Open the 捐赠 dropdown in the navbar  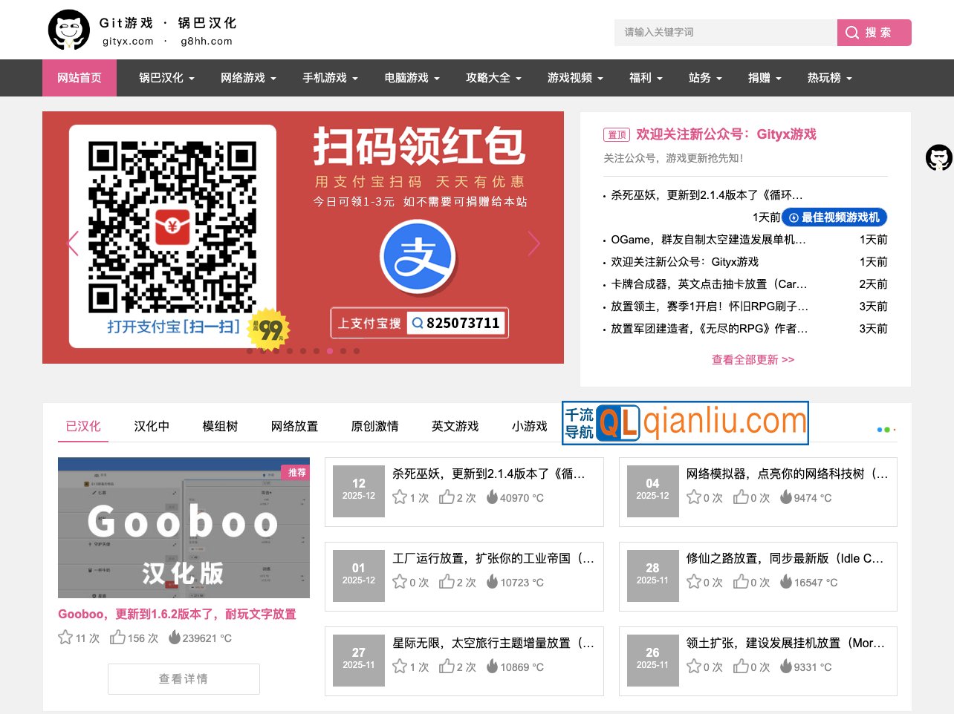765,78
